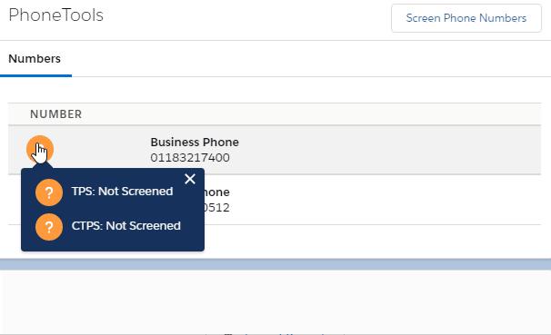Viewport: 551px width, 335px height.
Task: Select the NUMBER column header
Action: pos(55,114)
